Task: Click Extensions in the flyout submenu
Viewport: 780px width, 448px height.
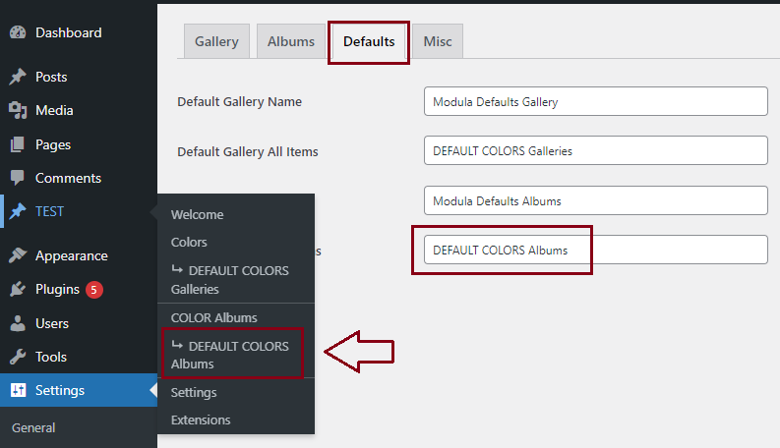Action: click(x=201, y=420)
